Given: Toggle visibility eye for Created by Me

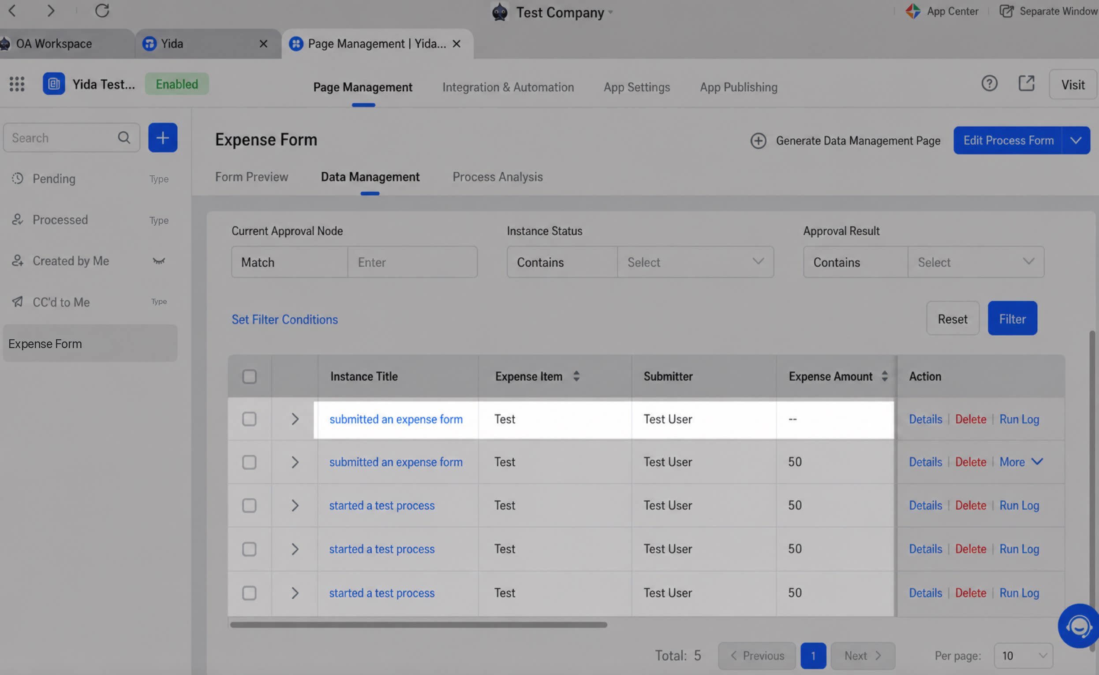Looking at the screenshot, I should (x=159, y=261).
